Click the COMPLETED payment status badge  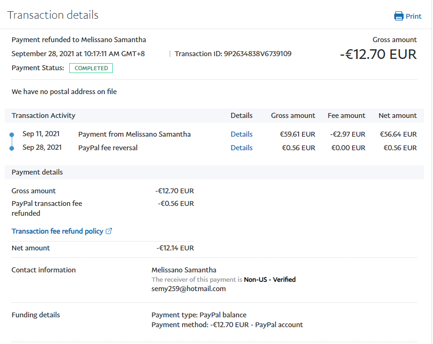tap(91, 68)
